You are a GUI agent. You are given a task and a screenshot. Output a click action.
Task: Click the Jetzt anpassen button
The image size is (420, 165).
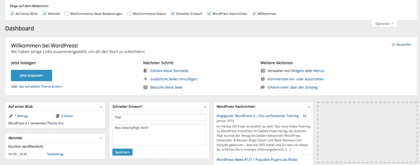[x=31, y=76]
